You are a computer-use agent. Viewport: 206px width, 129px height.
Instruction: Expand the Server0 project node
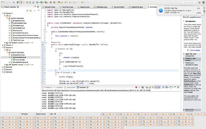click(x=2, y=67)
